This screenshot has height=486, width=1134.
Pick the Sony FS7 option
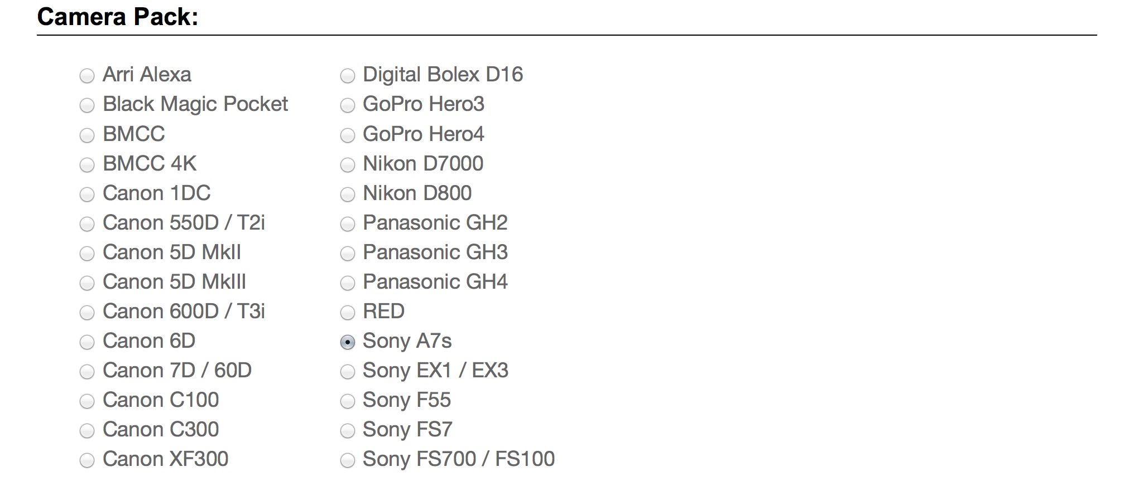click(x=348, y=430)
